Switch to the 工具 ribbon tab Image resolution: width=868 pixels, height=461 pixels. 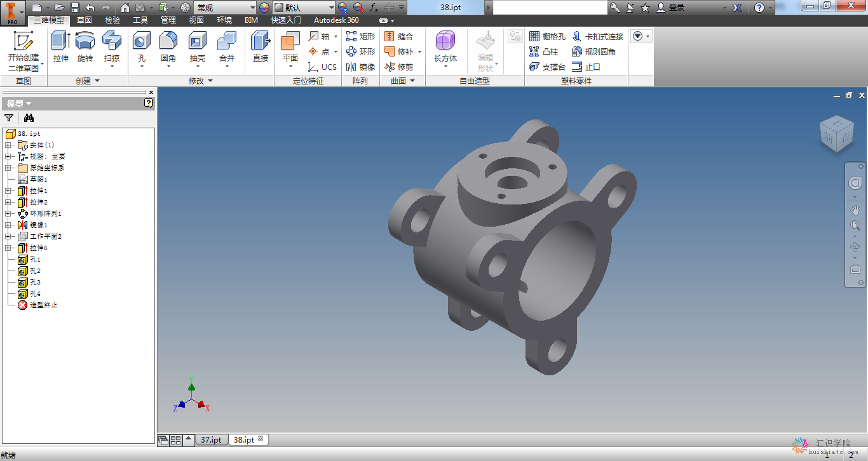coord(140,20)
